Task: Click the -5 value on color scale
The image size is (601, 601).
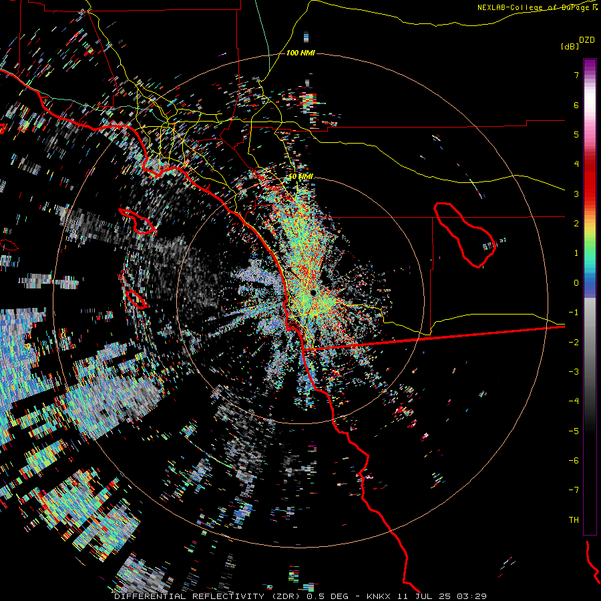Action: coord(574,431)
